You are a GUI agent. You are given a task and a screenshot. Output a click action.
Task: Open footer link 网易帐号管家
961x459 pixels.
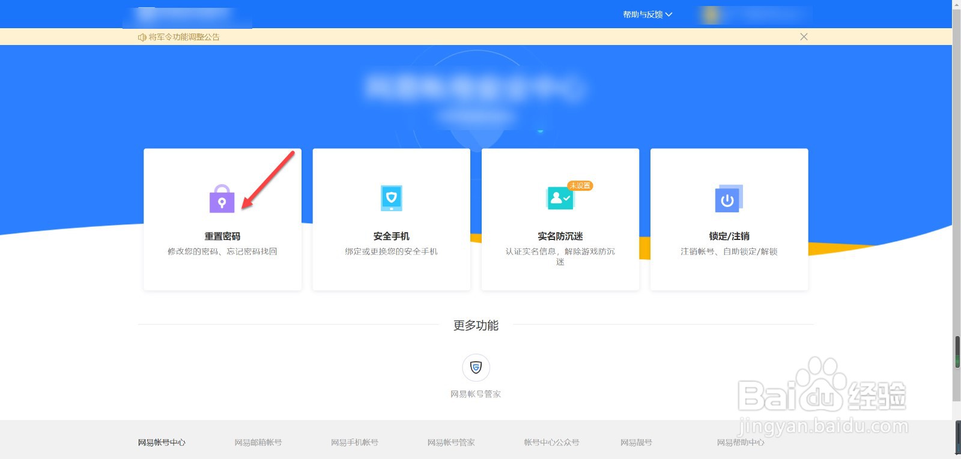pos(451,443)
